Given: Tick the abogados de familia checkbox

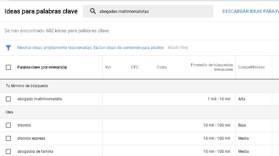Looking at the screenshot, I should coord(8,152).
